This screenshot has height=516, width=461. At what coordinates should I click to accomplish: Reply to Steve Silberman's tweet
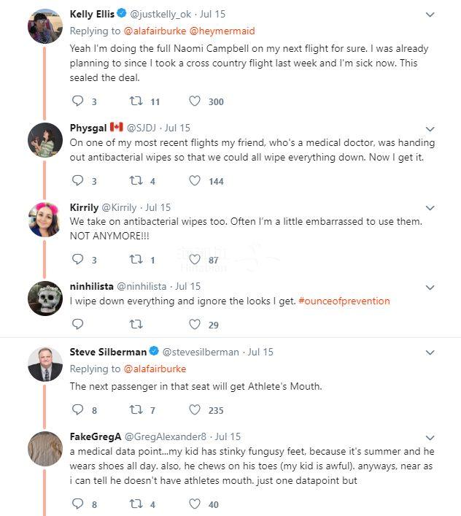coord(77,409)
